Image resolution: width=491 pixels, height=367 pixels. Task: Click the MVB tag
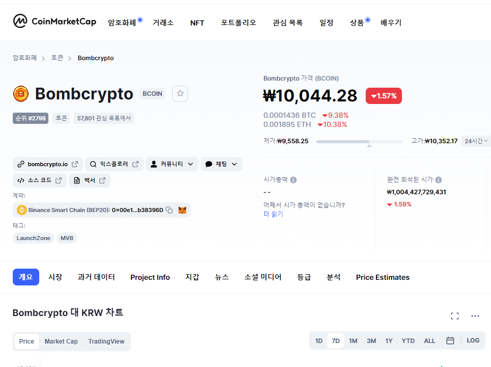(67, 238)
